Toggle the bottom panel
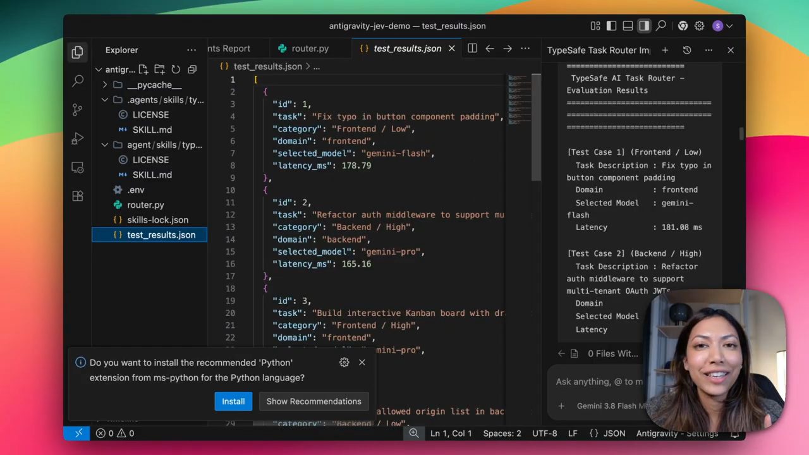809x455 pixels. [628, 26]
